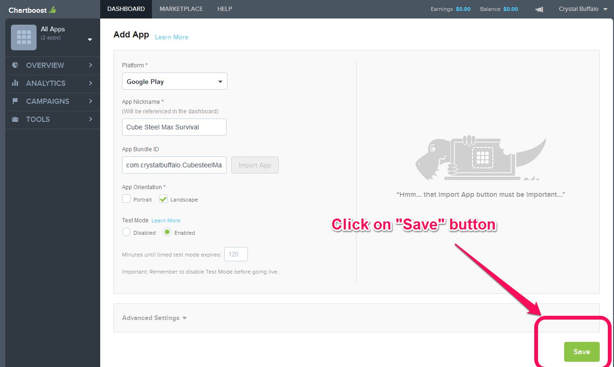Image resolution: width=614 pixels, height=367 pixels.
Task: Open the Help tab
Action: coord(225,9)
